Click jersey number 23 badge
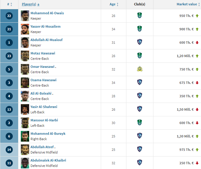 point(9,56)
